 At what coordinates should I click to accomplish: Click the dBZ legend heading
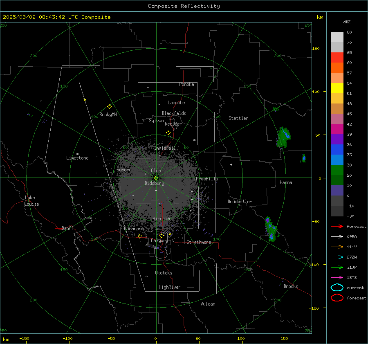(x=347, y=22)
